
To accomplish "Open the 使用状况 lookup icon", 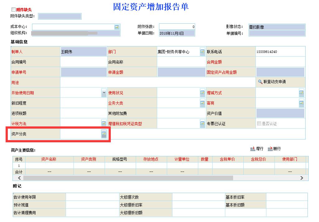I will click(202, 93).
